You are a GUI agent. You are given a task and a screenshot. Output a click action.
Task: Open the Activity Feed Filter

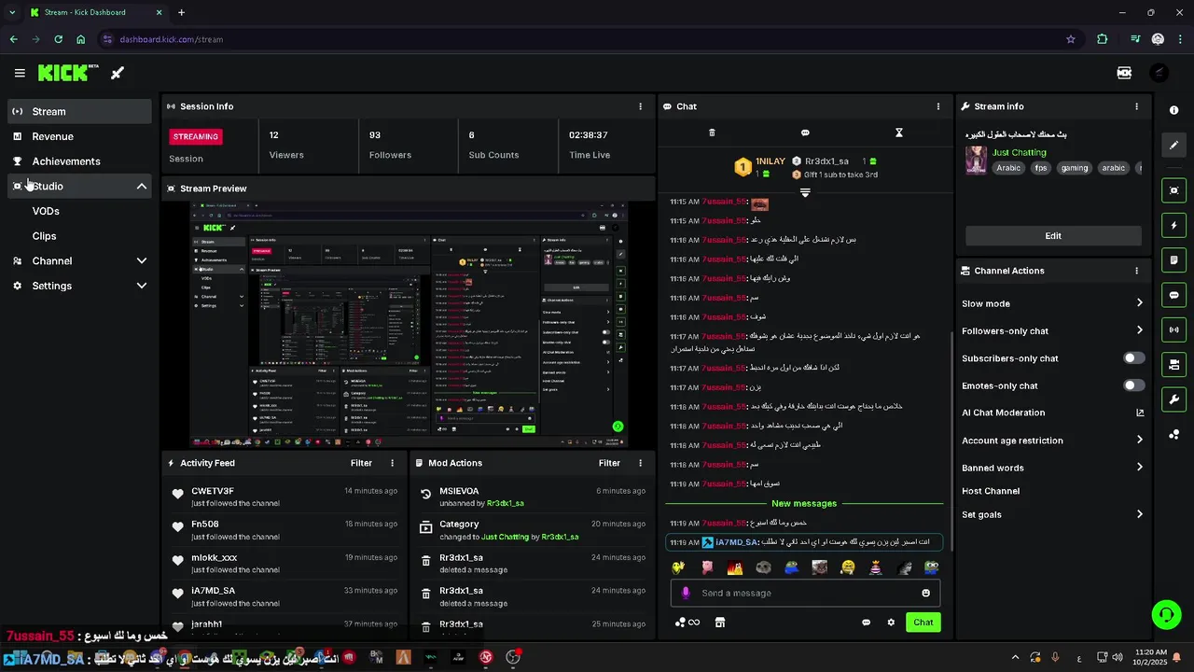[x=361, y=463]
